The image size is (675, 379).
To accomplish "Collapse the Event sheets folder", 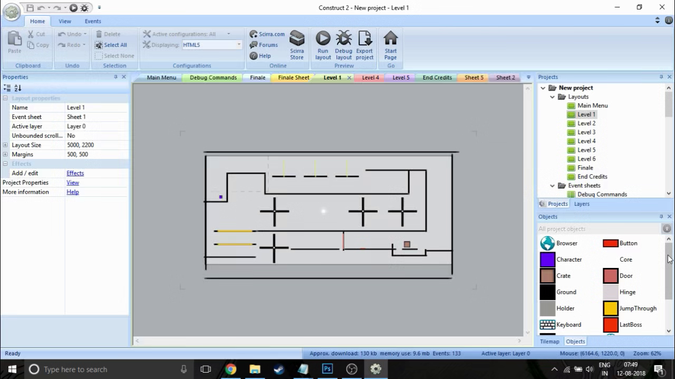I will [553, 185].
